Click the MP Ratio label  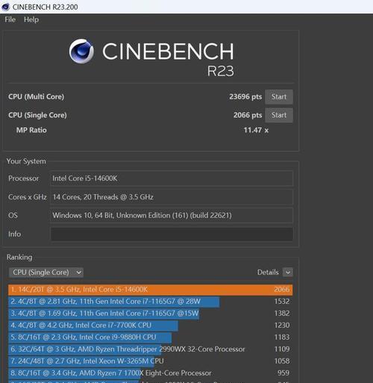coord(31,130)
